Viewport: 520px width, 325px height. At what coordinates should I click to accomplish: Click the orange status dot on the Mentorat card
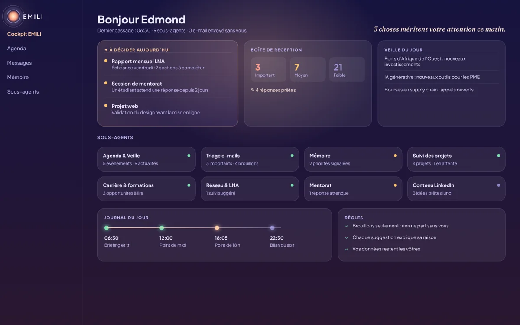click(395, 185)
